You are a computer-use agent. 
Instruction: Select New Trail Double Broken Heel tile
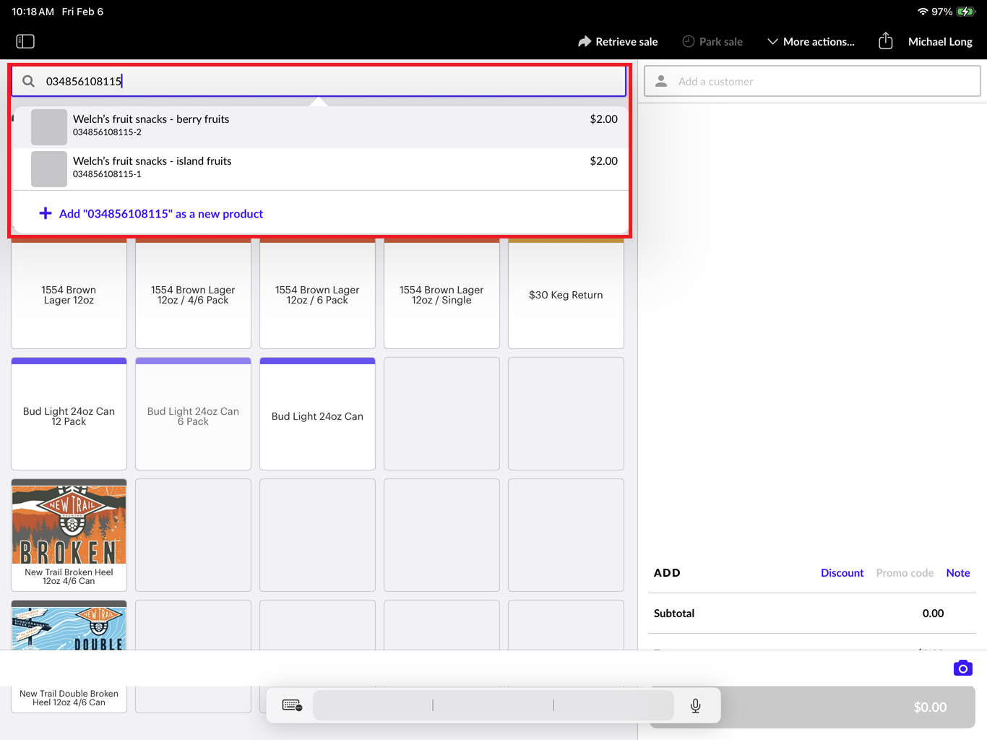pos(69,656)
